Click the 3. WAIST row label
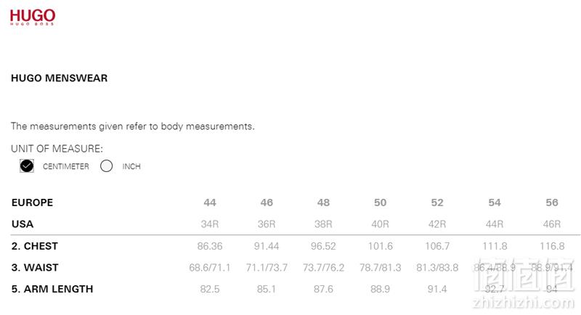This screenshot has height=315, width=581. (35, 268)
